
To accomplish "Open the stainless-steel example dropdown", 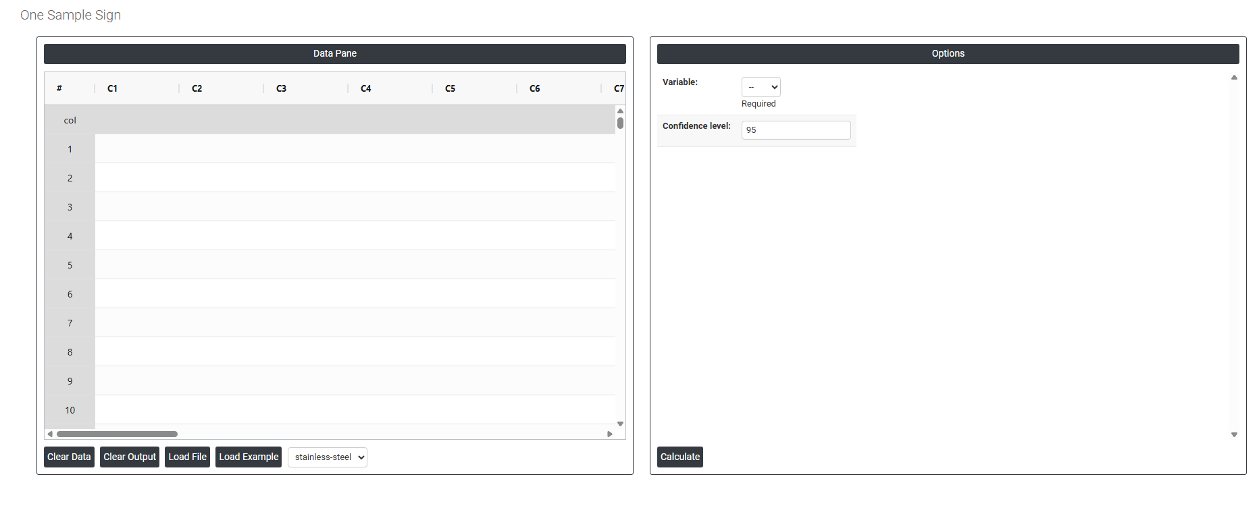I will (x=328, y=457).
